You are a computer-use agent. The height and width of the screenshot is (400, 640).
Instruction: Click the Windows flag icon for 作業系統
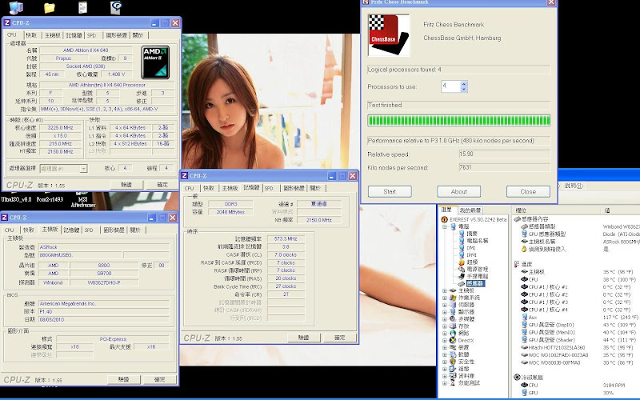pos(453,298)
